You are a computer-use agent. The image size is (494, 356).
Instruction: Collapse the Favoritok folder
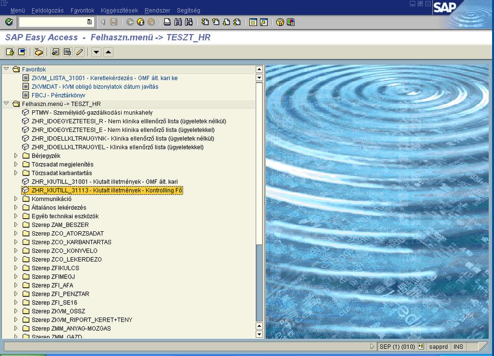coord(6,69)
